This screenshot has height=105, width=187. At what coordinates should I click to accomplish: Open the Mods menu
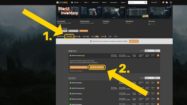(x=86, y=2)
